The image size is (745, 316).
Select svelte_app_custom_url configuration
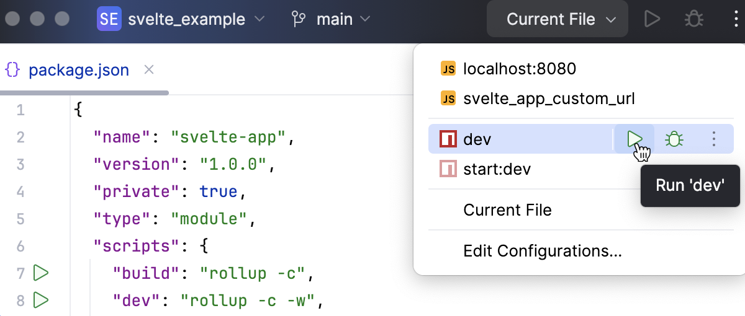point(549,98)
